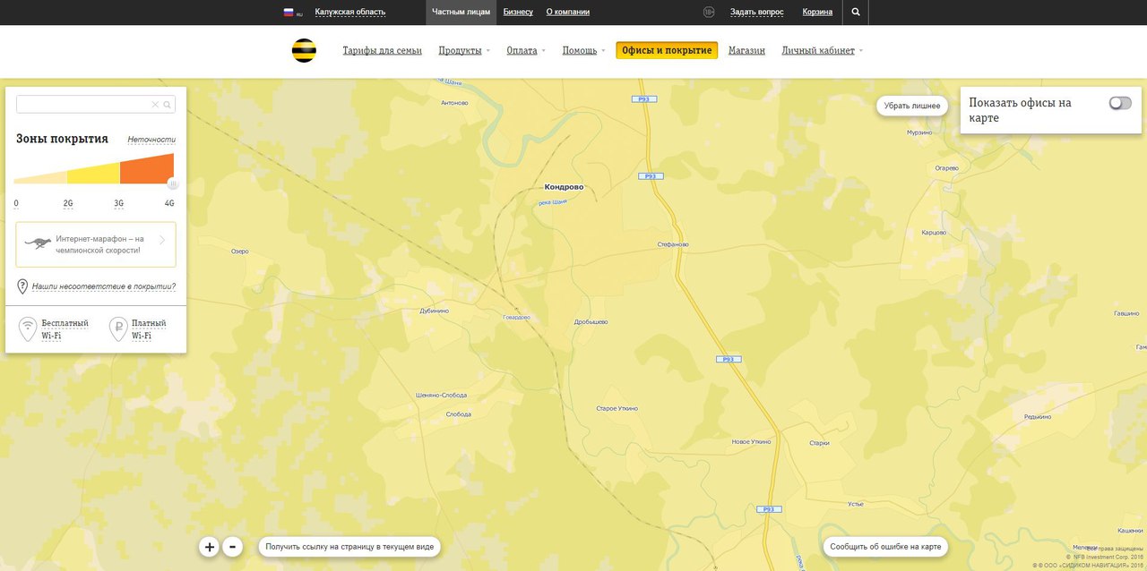Click the paid Wi-Fi ruble pin icon

pos(117,328)
